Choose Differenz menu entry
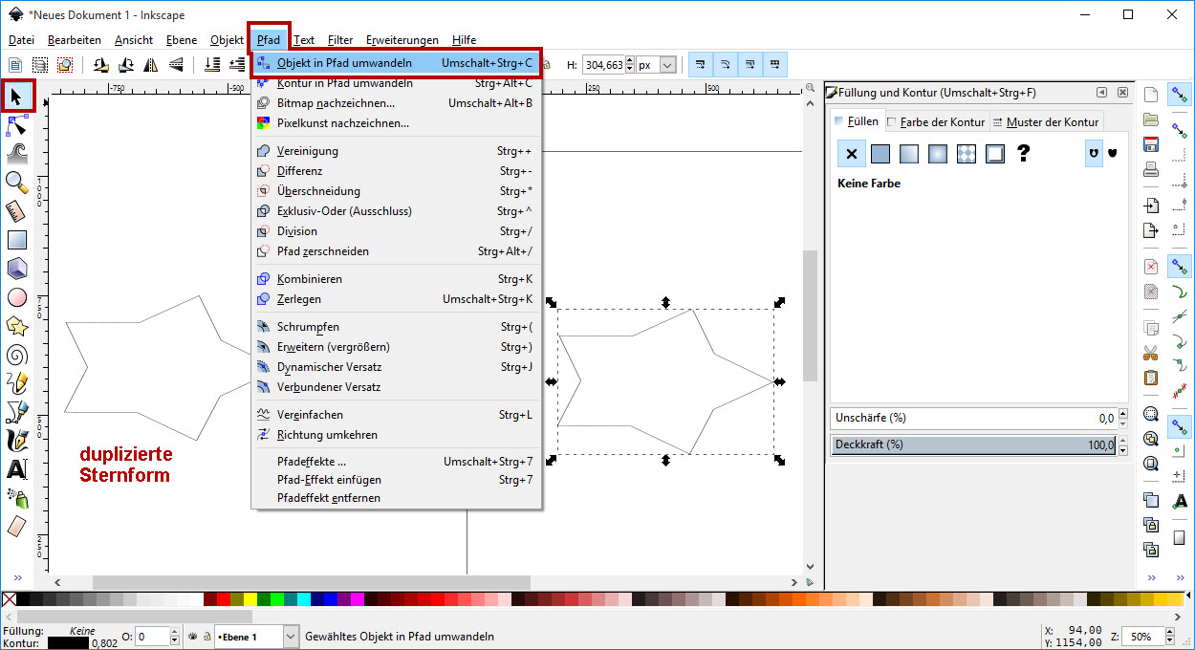 coord(396,171)
